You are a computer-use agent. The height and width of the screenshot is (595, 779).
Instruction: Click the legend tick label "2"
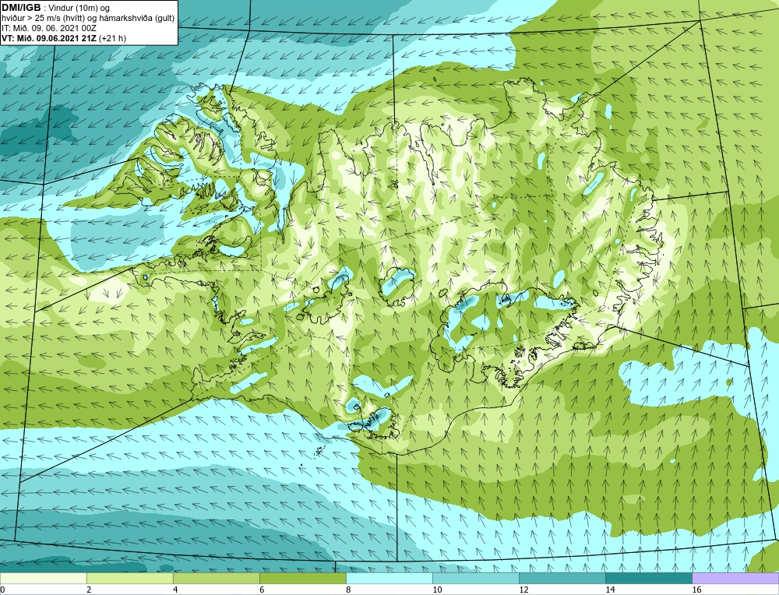point(89,590)
